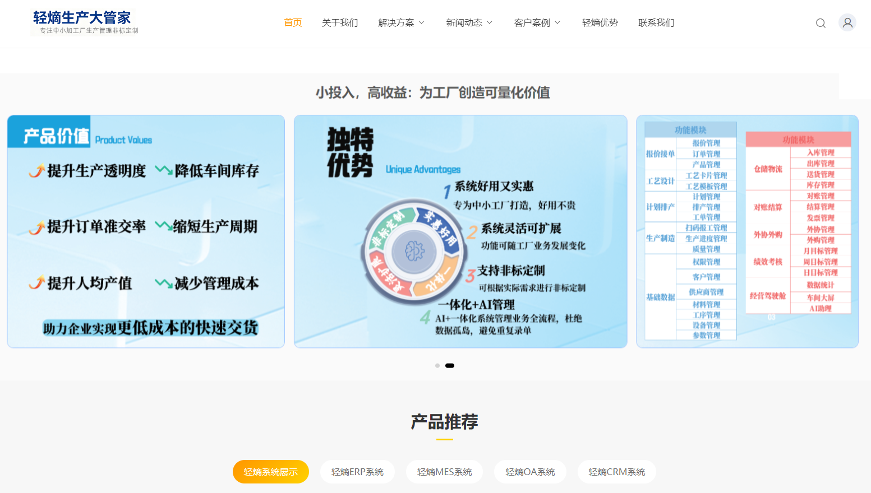Image resolution: width=871 pixels, height=493 pixels.
Task: Open the search icon in header
Action: point(821,23)
